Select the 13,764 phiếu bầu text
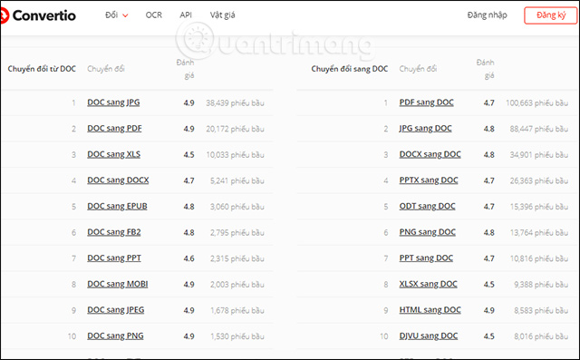This screenshot has height=360, width=580. (x=539, y=232)
